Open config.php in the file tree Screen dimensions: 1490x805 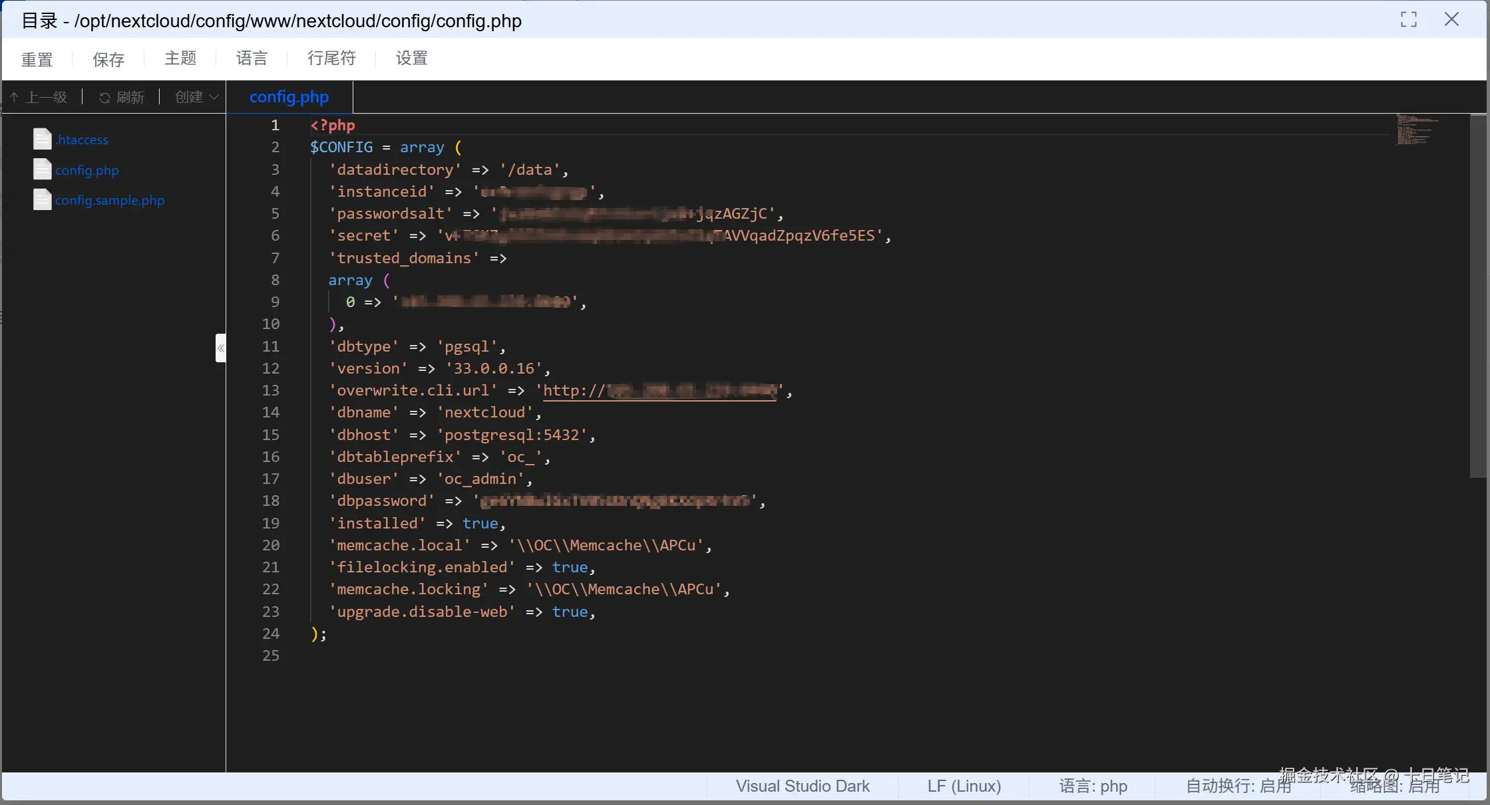click(x=87, y=170)
